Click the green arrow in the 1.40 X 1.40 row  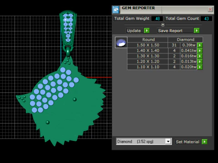[200, 51]
